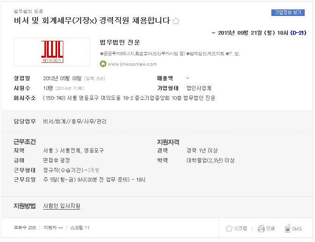This screenshot has height=242, width=315.
Task: Open the 사람인 입사지원 link
Action: coord(62,206)
